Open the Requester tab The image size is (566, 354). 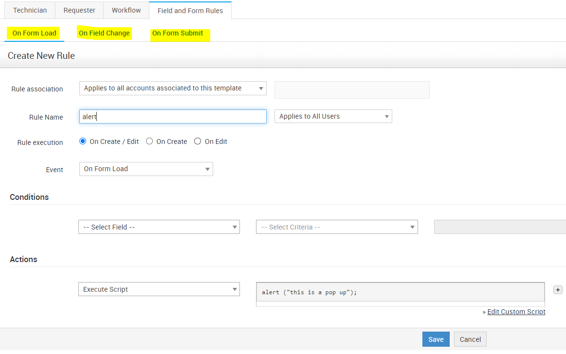(x=79, y=10)
